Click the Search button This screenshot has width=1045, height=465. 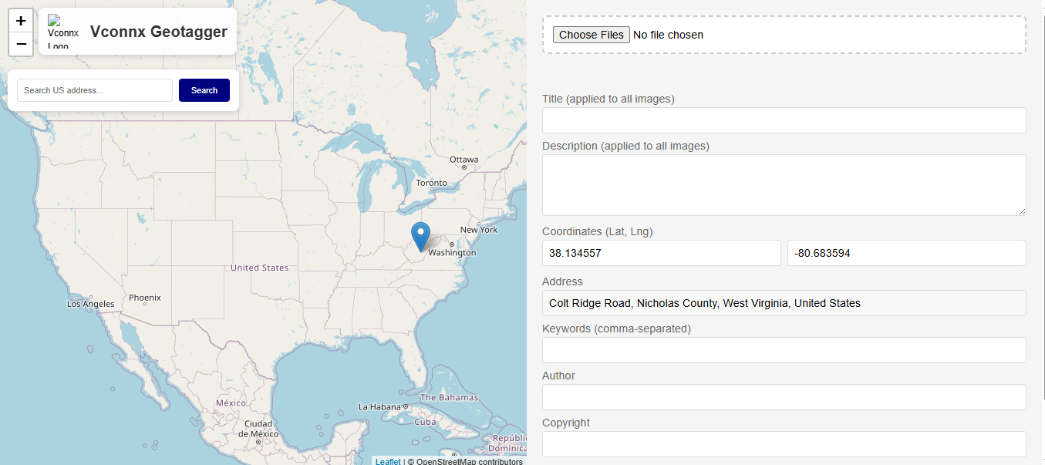tap(204, 90)
